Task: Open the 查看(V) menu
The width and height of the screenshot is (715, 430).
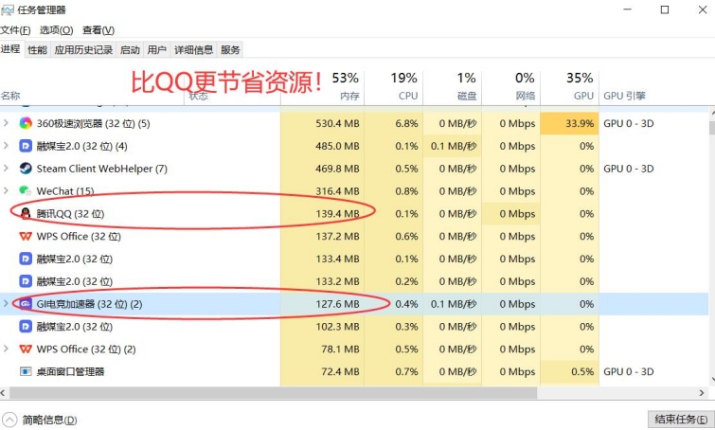Action: tap(98, 30)
